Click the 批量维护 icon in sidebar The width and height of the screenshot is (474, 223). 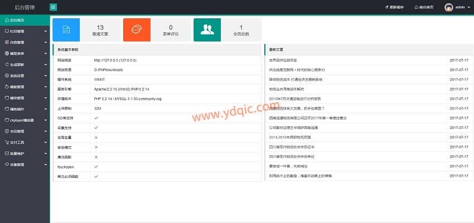click(x=7, y=153)
